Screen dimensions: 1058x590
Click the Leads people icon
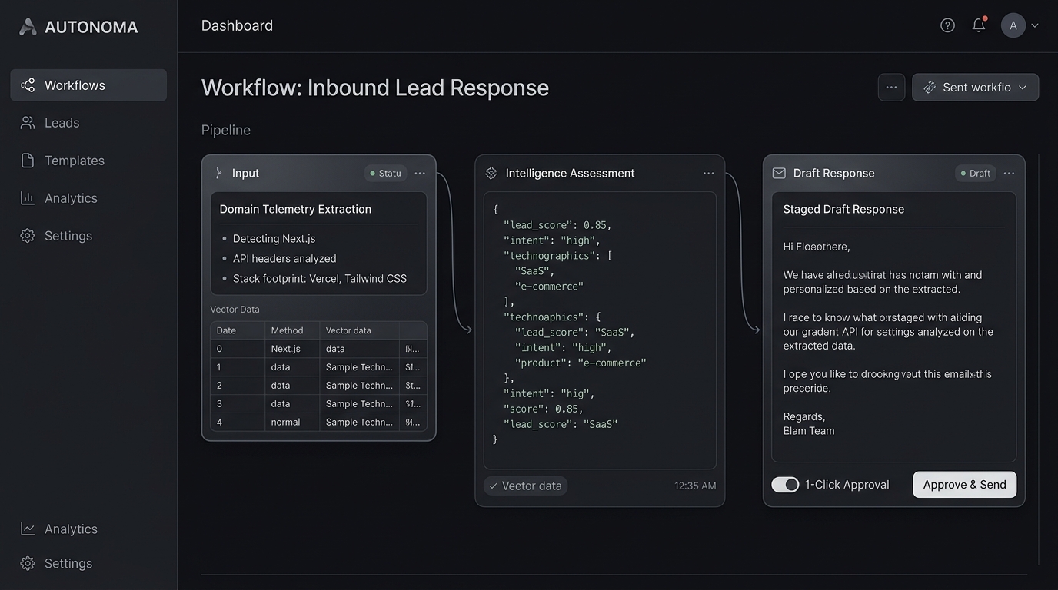pyautogui.click(x=28, y=123)
